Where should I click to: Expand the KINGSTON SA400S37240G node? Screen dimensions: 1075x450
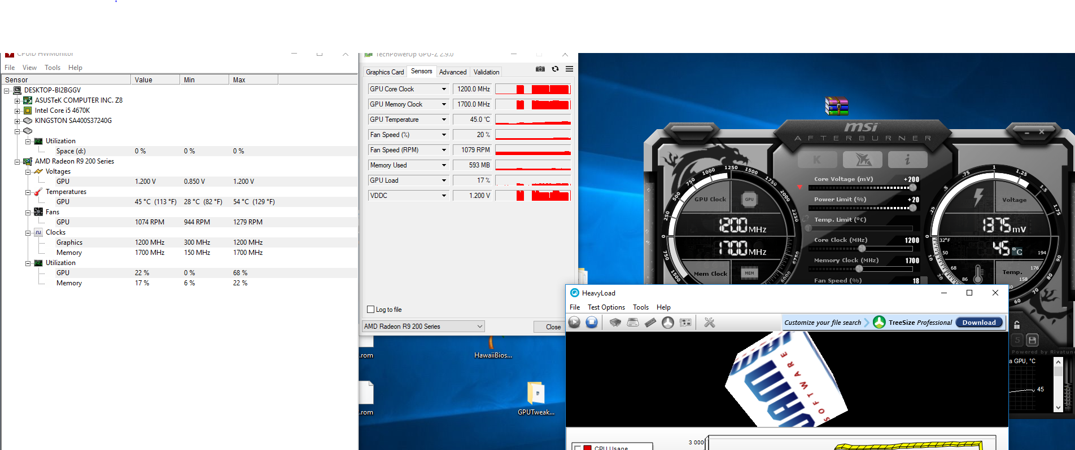(x=18, y=121)
